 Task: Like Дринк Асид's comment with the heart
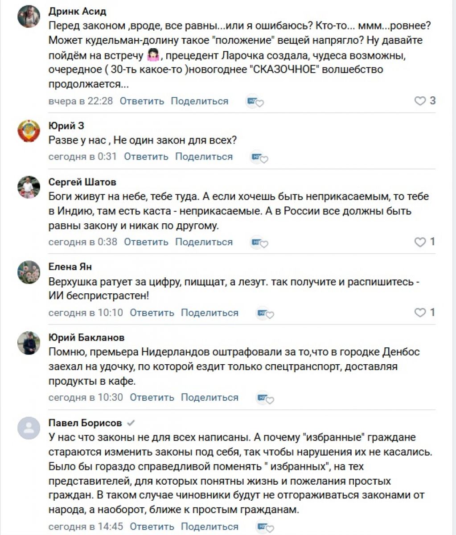point(420,101)
